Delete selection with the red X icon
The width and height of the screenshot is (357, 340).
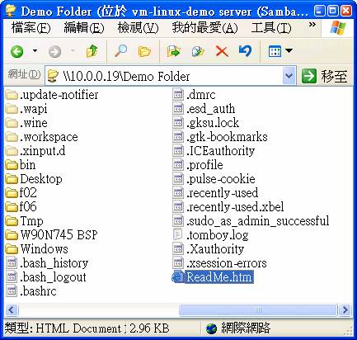point(222,51)
